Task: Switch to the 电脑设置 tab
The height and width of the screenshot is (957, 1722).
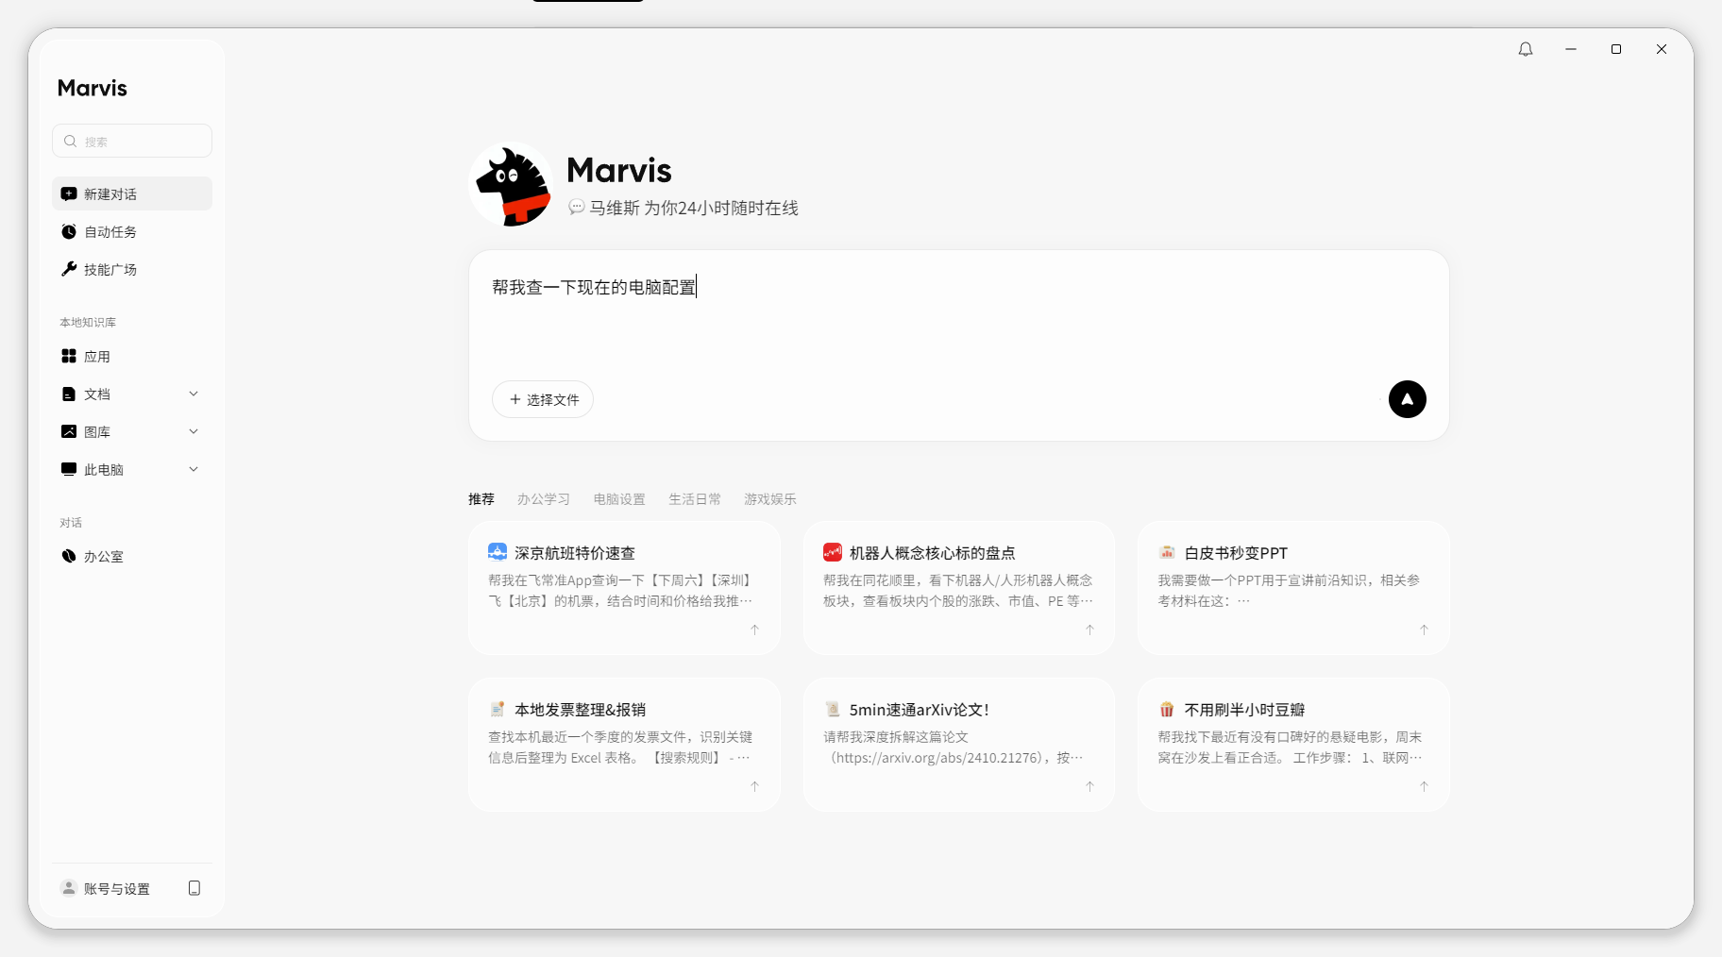Action: [619, 499]
